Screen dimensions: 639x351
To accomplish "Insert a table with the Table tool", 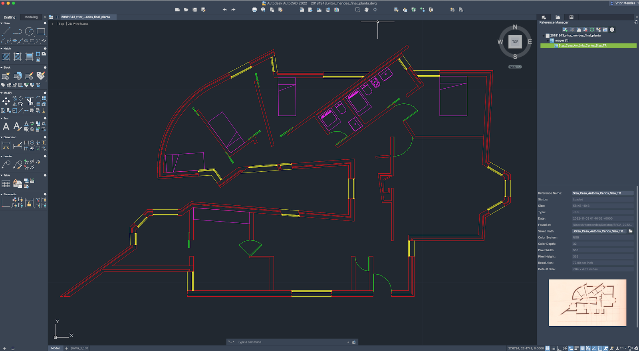I will pyautogui.click(x=6, y=184).
